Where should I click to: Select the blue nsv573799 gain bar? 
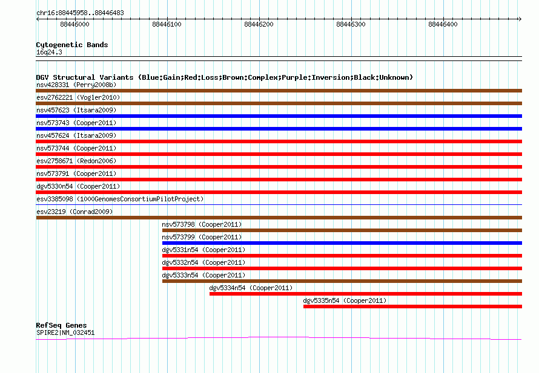342,243
